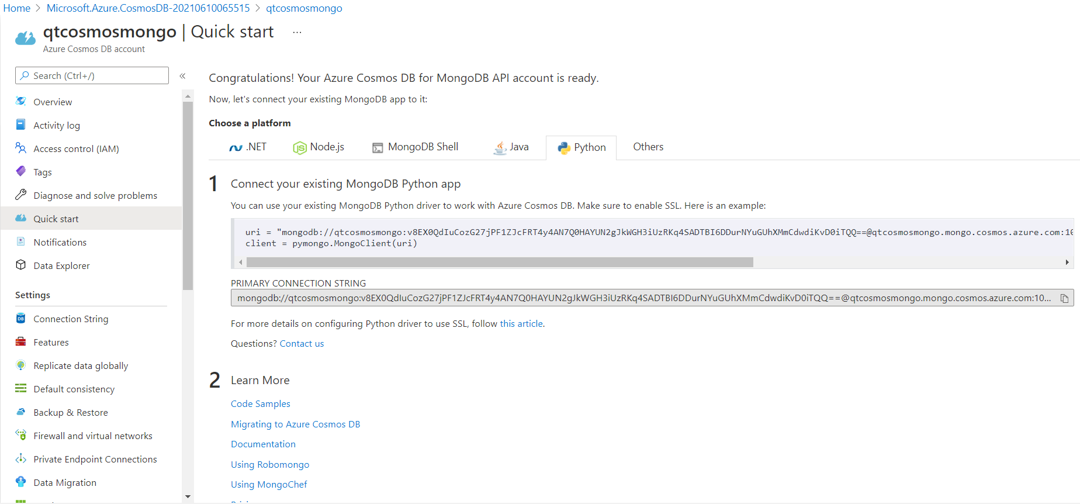Focus the Search (Ctrl+/) box

[x=92, y=75]
